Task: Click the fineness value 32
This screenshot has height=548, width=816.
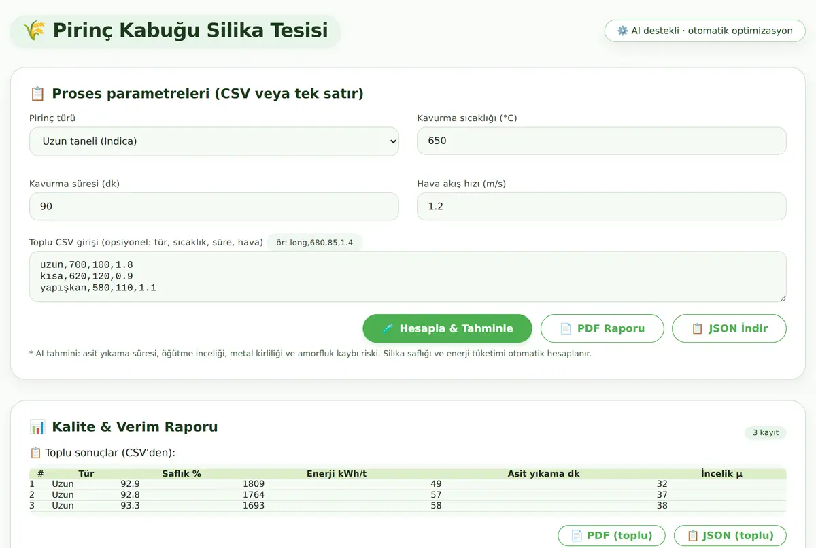Action: pyautogui.click(x=662, y=484)
